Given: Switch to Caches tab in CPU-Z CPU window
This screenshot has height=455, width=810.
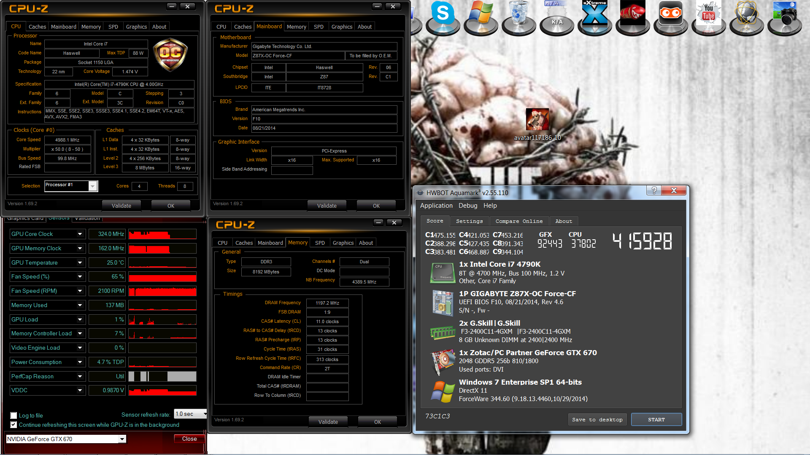Looking at the screenshot, I should 37,27.
